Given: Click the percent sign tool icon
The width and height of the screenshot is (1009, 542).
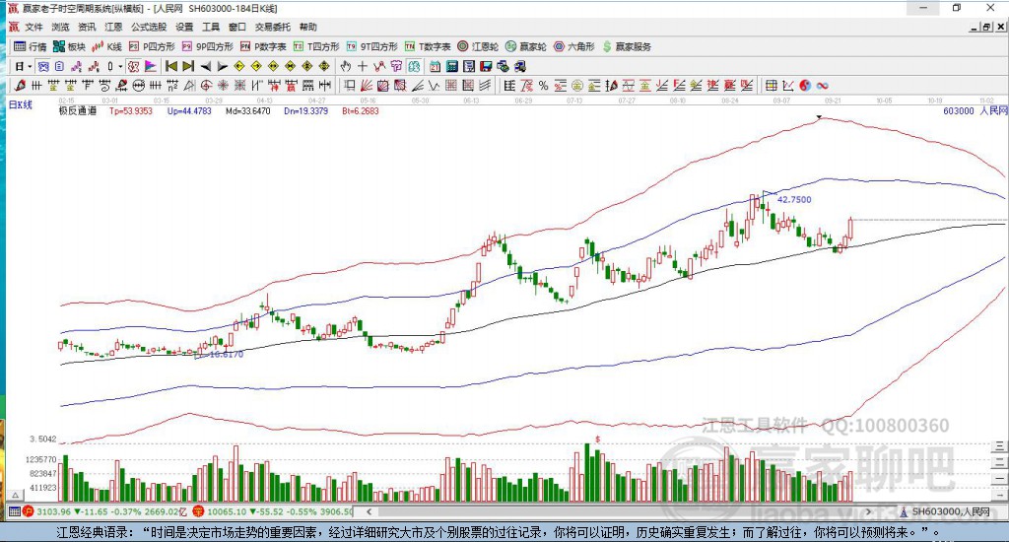Looking at the screenshot, I should tap(543, 86).
